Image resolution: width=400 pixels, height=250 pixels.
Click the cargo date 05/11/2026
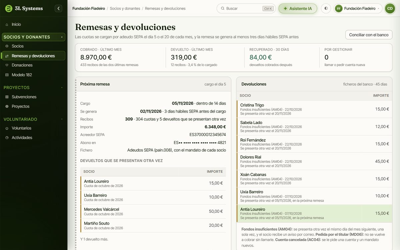pos(183,103)
